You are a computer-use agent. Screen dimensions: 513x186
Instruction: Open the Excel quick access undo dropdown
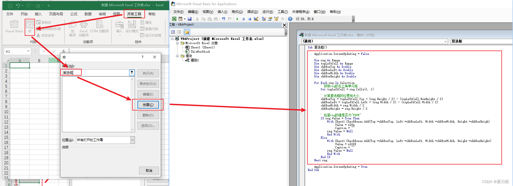tap(22, 5)
